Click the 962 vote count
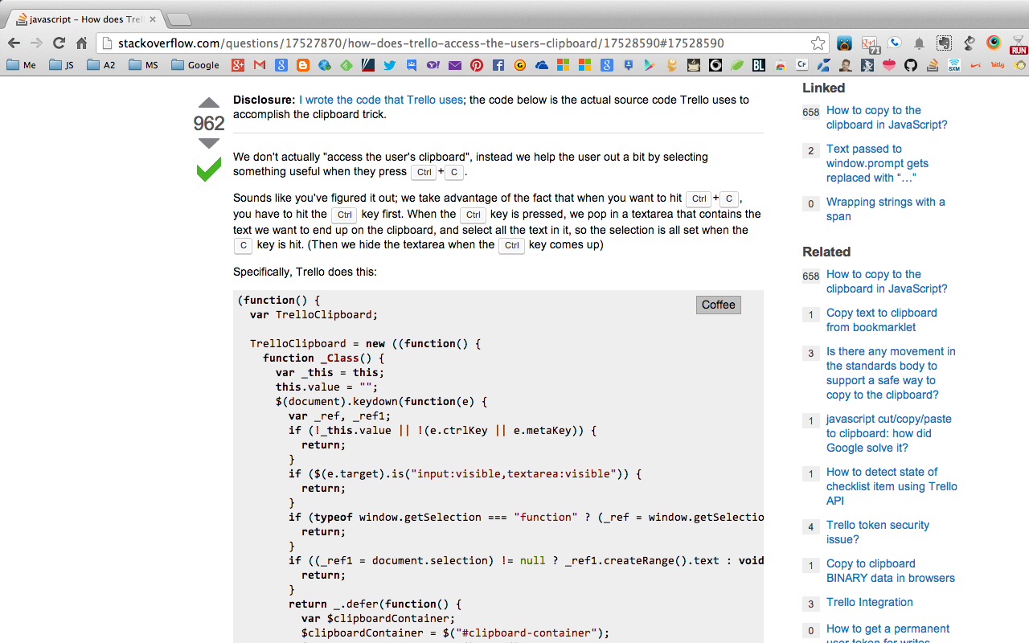Viewport: 1029px width, 643px height. click(208, 123)
